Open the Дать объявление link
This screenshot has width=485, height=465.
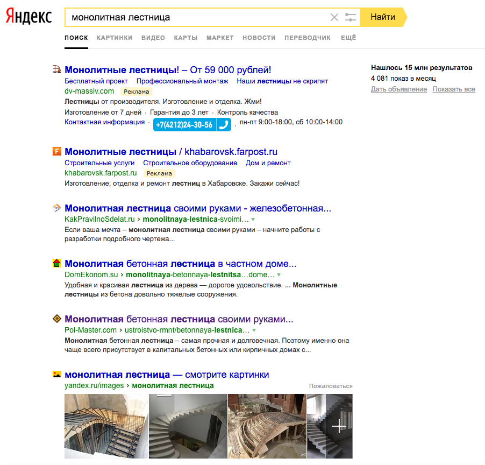point(399,89)
